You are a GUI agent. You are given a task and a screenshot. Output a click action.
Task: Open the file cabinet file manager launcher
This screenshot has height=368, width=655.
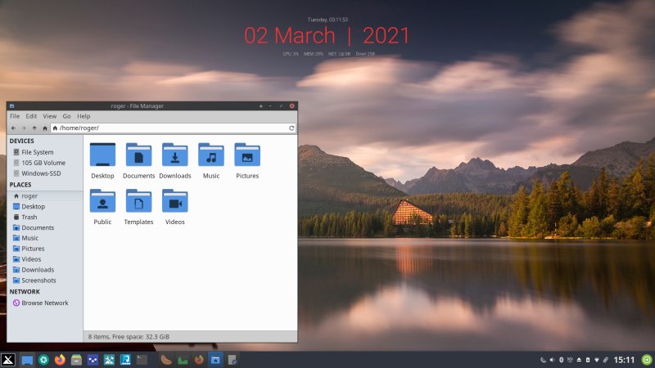pyautogui.click(x=76, y=360)
